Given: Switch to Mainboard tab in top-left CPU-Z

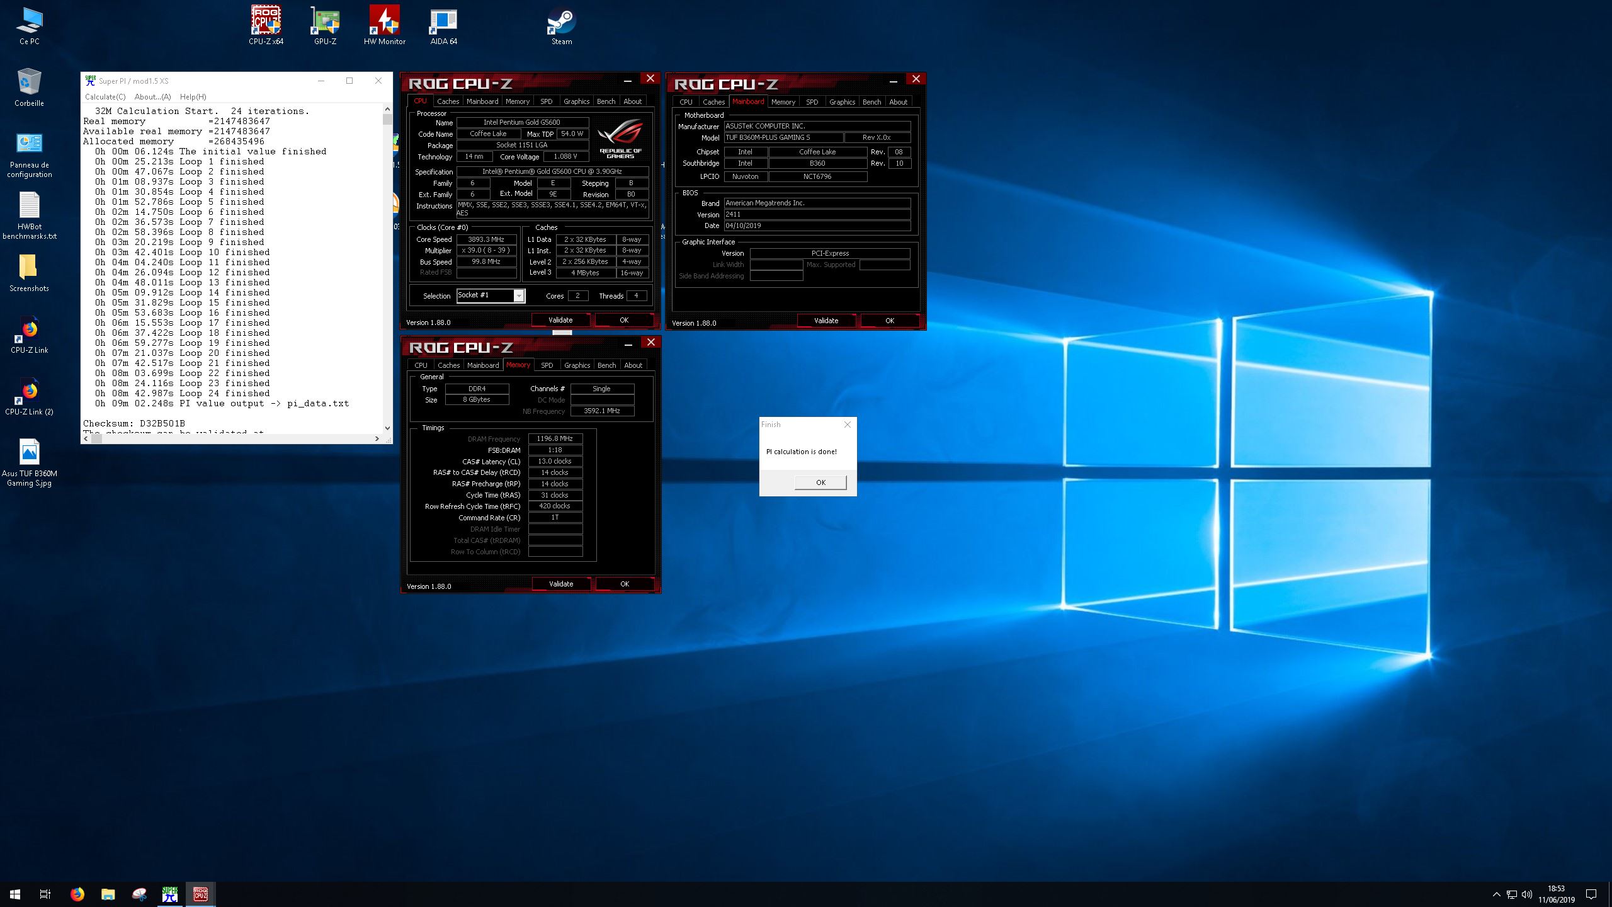Looking at the screenshot, I should pyautogui.click(x=482, y=101).
